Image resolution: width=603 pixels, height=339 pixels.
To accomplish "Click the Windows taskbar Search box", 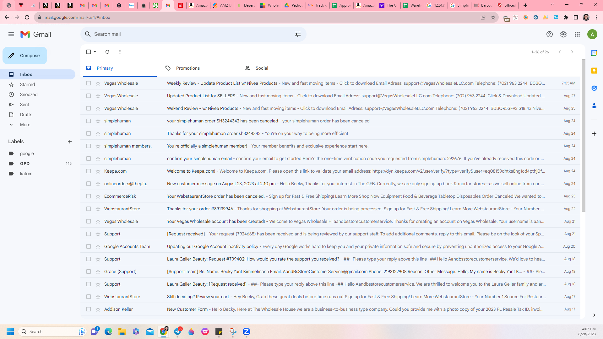I will [53, 331].
